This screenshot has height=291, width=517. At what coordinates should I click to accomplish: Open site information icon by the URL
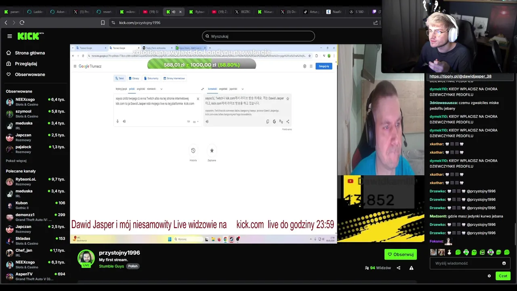[113, 23]
